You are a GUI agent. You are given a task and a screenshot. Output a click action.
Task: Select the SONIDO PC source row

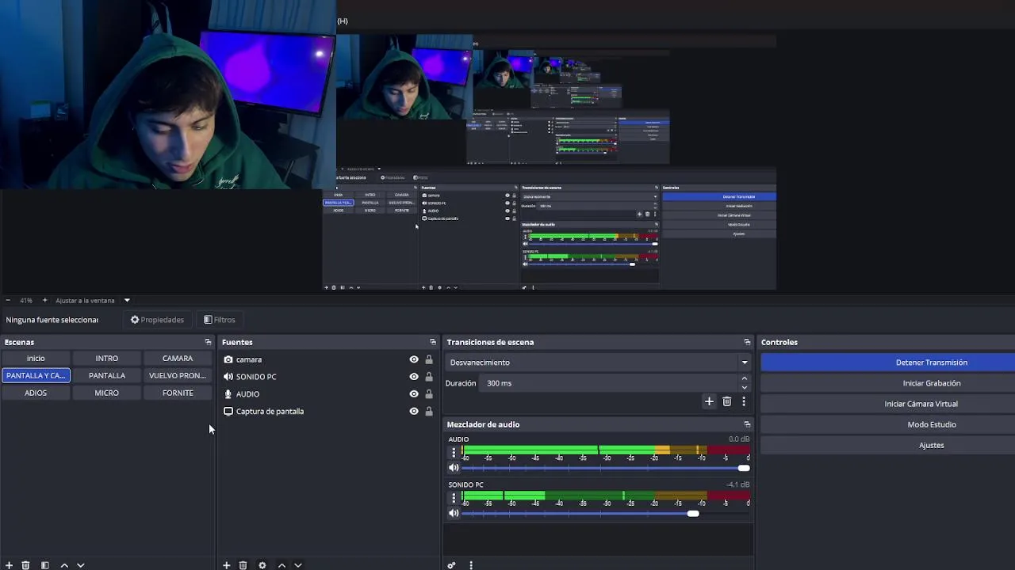coord(328,377)
